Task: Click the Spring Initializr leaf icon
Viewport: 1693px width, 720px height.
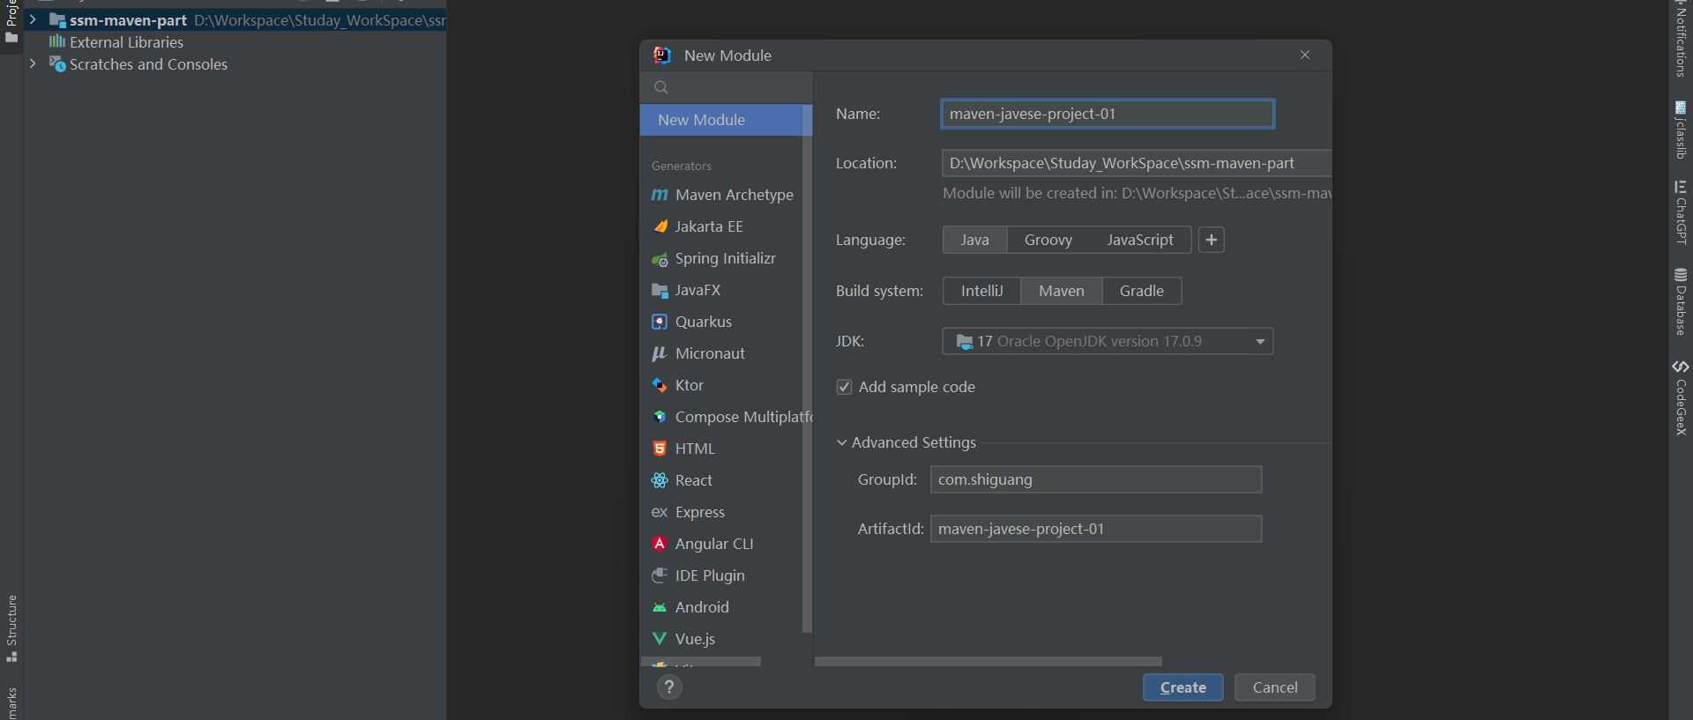Action: [660, 259]
